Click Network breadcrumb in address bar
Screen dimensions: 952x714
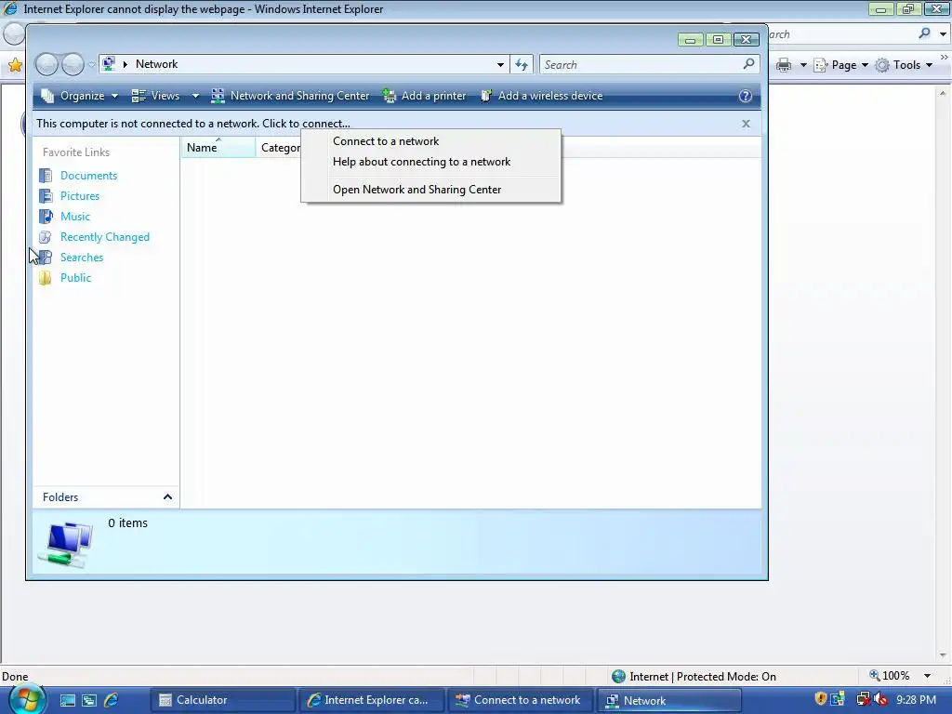[x=156, y=64]
